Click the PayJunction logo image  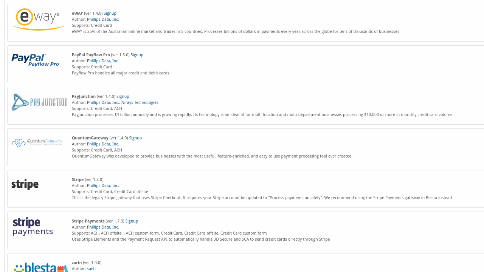pos(39,102)
